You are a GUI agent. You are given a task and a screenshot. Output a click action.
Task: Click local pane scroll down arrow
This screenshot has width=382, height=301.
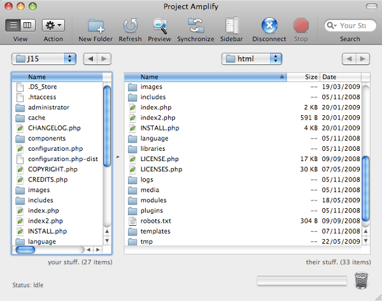(x=107, y=241)
